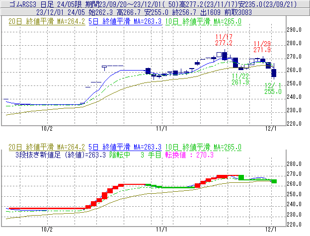Image resolution: width=310 pixels, height=236 pixels.
Task: Select the upper 10日 終値平滑 MA=265.0 legend
Action: [203, 21]
